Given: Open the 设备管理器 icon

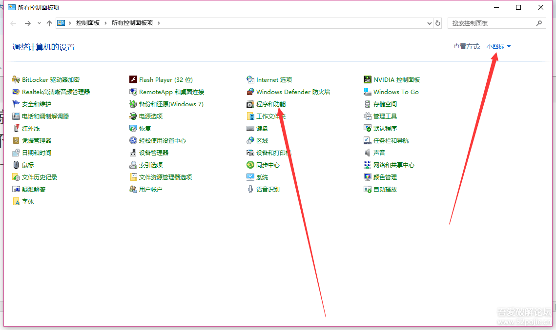Looking at the screenshot, I should [x=133, y=153].
